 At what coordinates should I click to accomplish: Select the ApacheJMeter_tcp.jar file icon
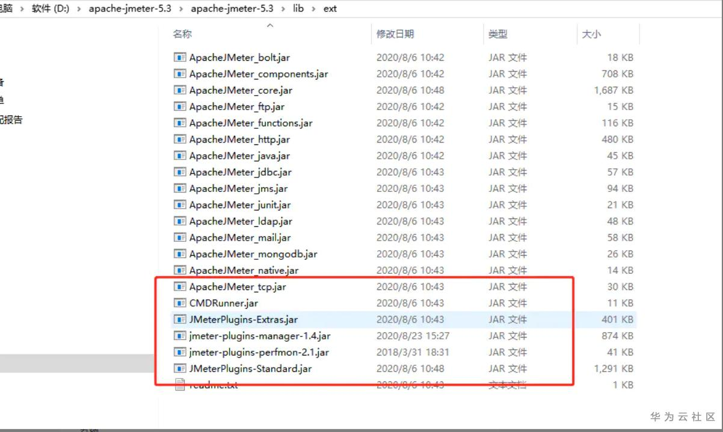click(179, 286)
